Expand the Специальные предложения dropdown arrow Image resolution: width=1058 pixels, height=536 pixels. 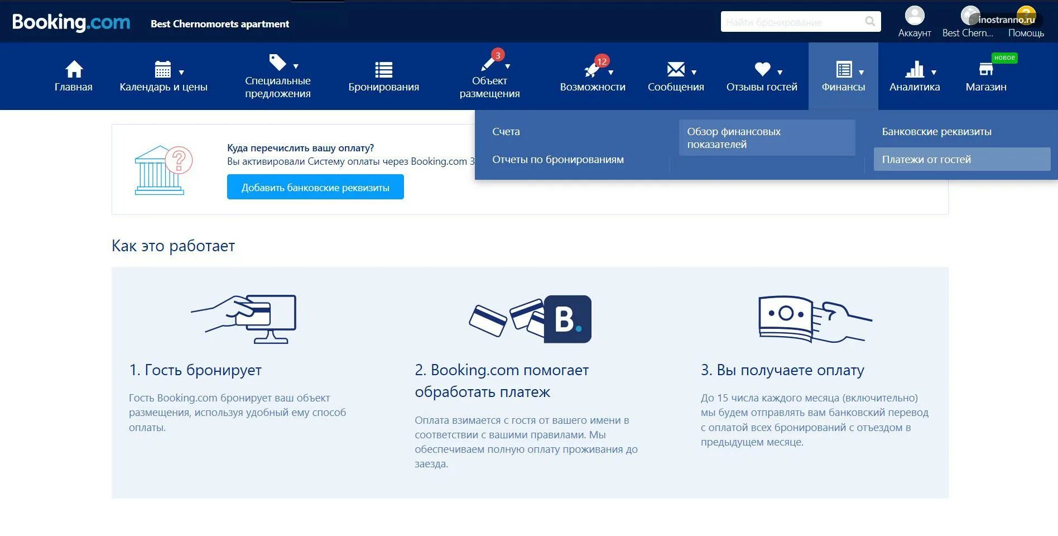296,66
